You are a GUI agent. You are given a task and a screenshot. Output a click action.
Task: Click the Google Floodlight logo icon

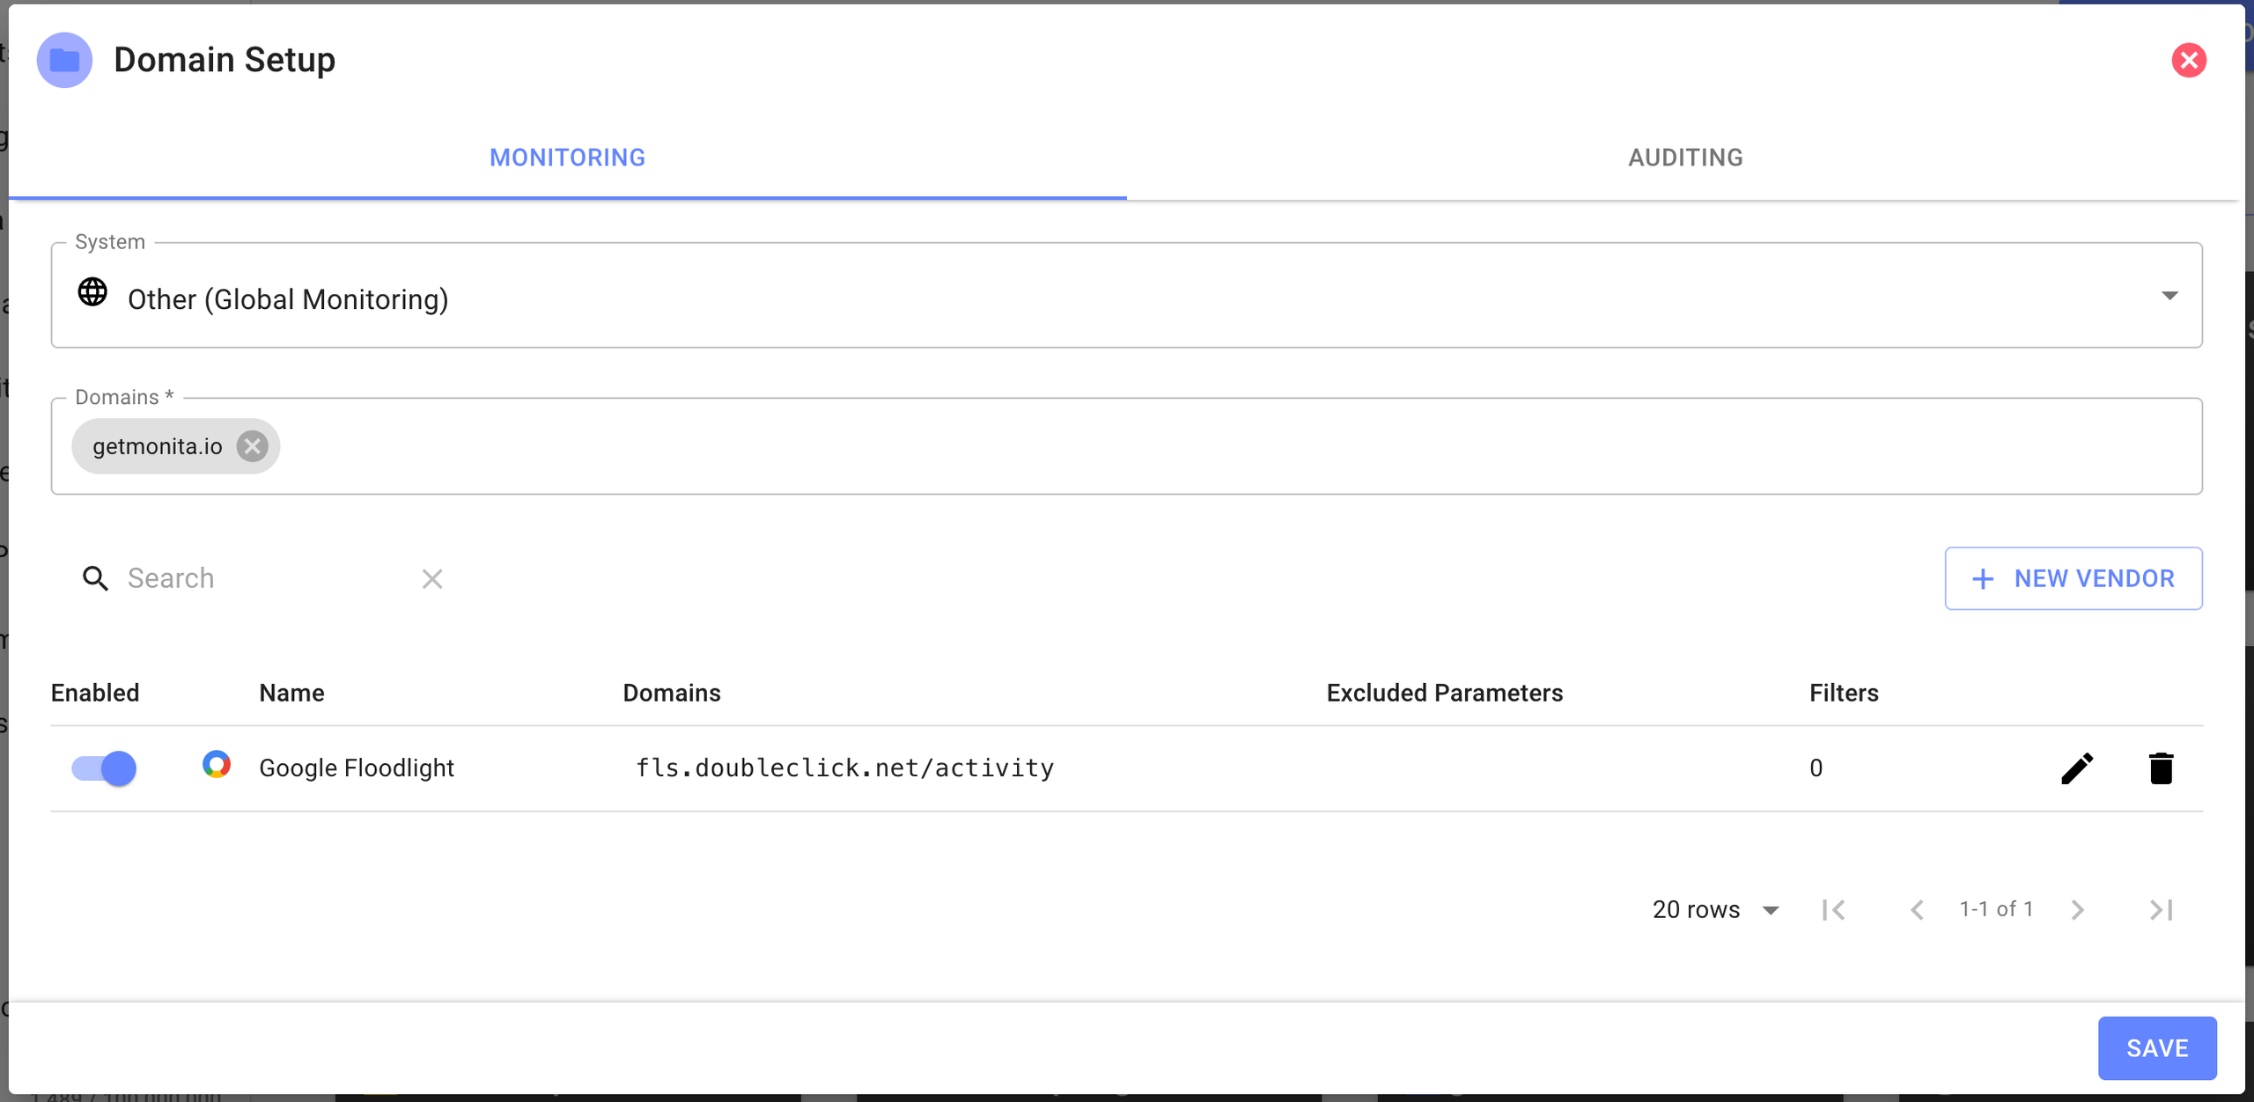217,764
